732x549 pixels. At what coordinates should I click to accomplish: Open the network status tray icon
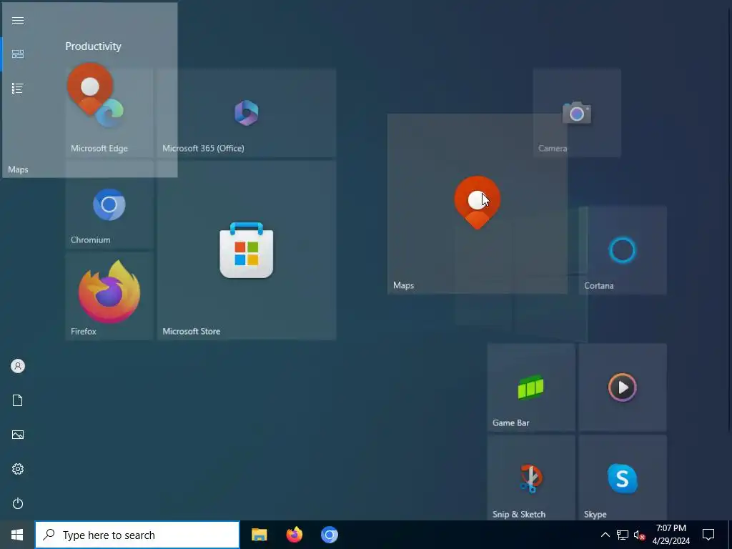(x=623, y=535)
